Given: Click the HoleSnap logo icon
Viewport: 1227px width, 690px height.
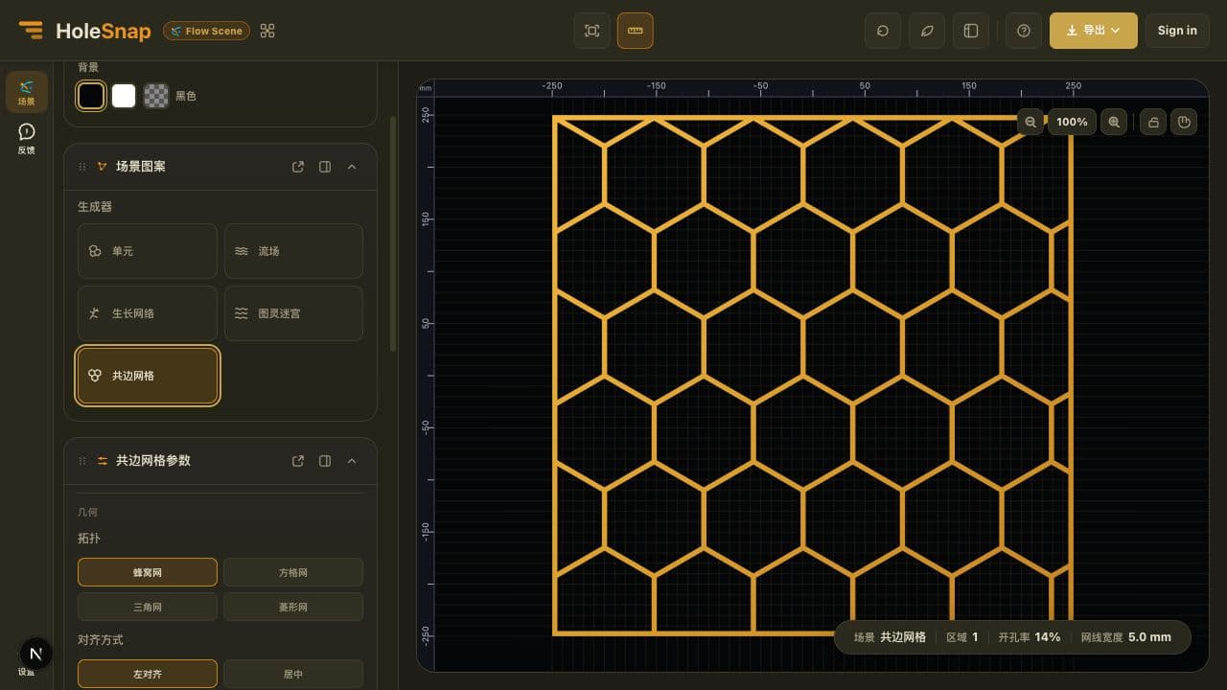Looking at the screenshot, I should click(x=31, y=31).
